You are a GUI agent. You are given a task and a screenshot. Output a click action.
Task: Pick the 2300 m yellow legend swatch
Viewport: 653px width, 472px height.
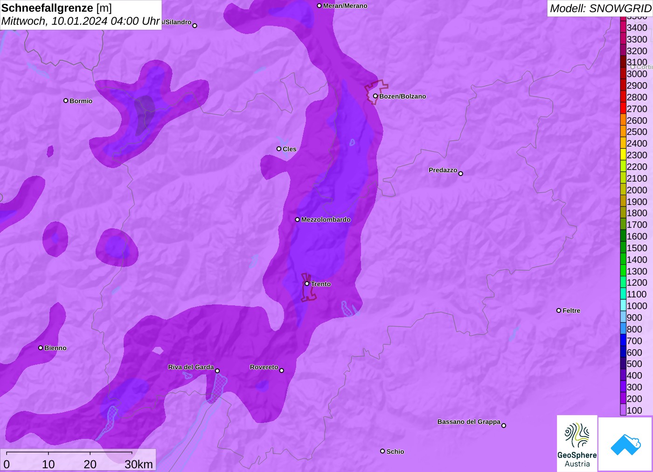point(623,155)
